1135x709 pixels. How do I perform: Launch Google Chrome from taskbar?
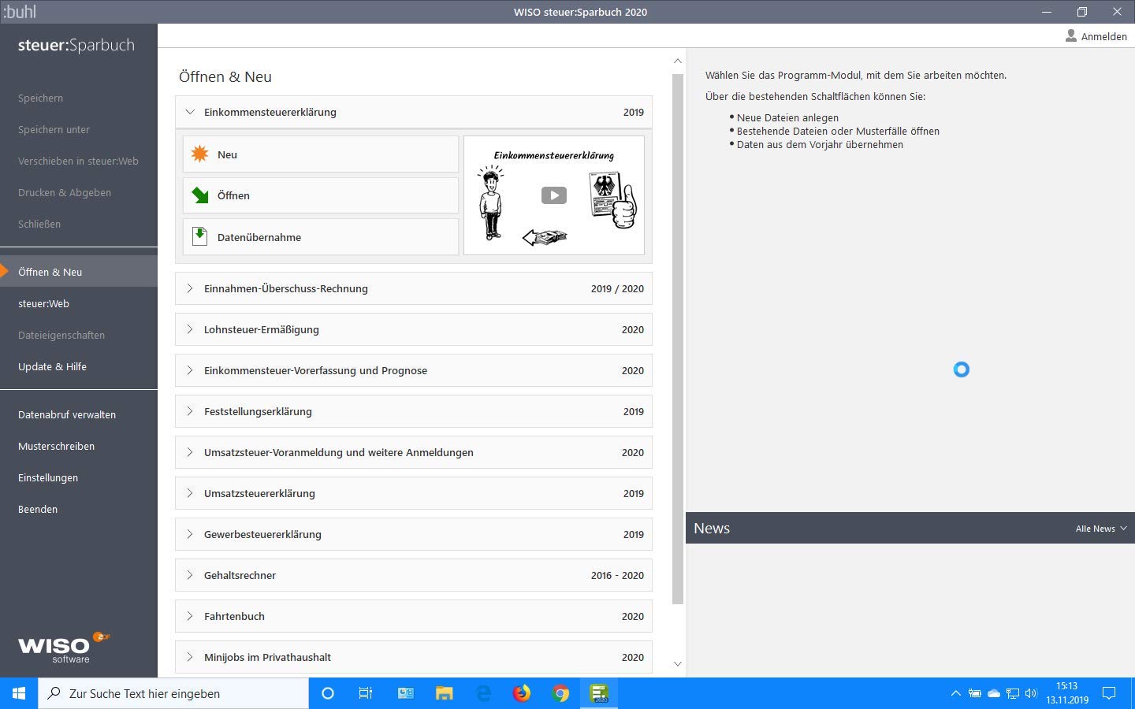[x=561, y=693]
